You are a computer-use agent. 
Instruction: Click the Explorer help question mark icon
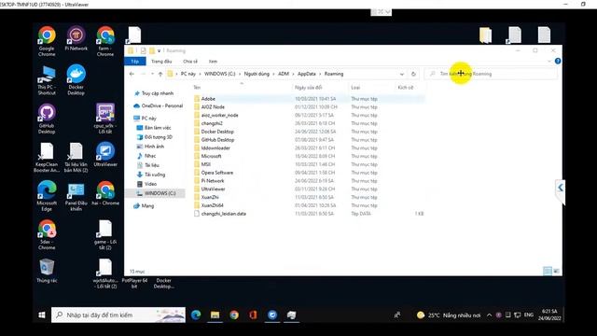(558, 61)
